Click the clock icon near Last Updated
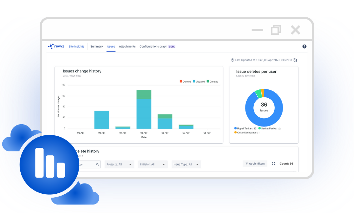 click(x=232, y=60)
